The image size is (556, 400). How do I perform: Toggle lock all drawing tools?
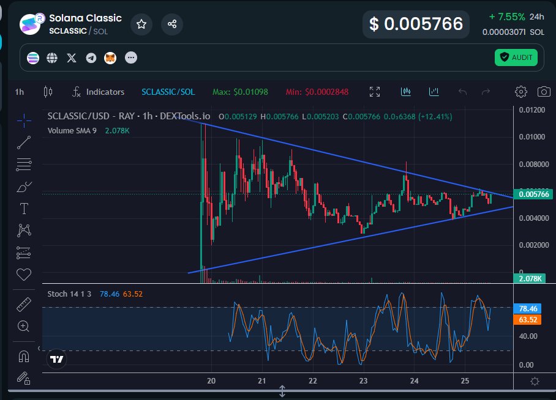[x=24, y=378]
